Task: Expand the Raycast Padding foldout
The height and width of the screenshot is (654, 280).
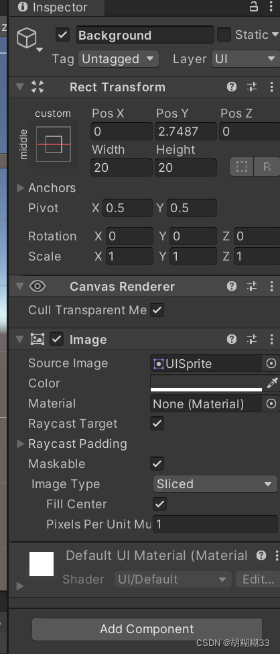Action: [x=20, y=444]
